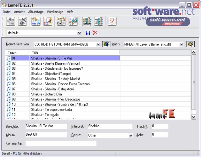This screenshot has width=201, height=157.
Task: Select 'Shakira - Suerte (Spanish Version)'
Action: 56,63
